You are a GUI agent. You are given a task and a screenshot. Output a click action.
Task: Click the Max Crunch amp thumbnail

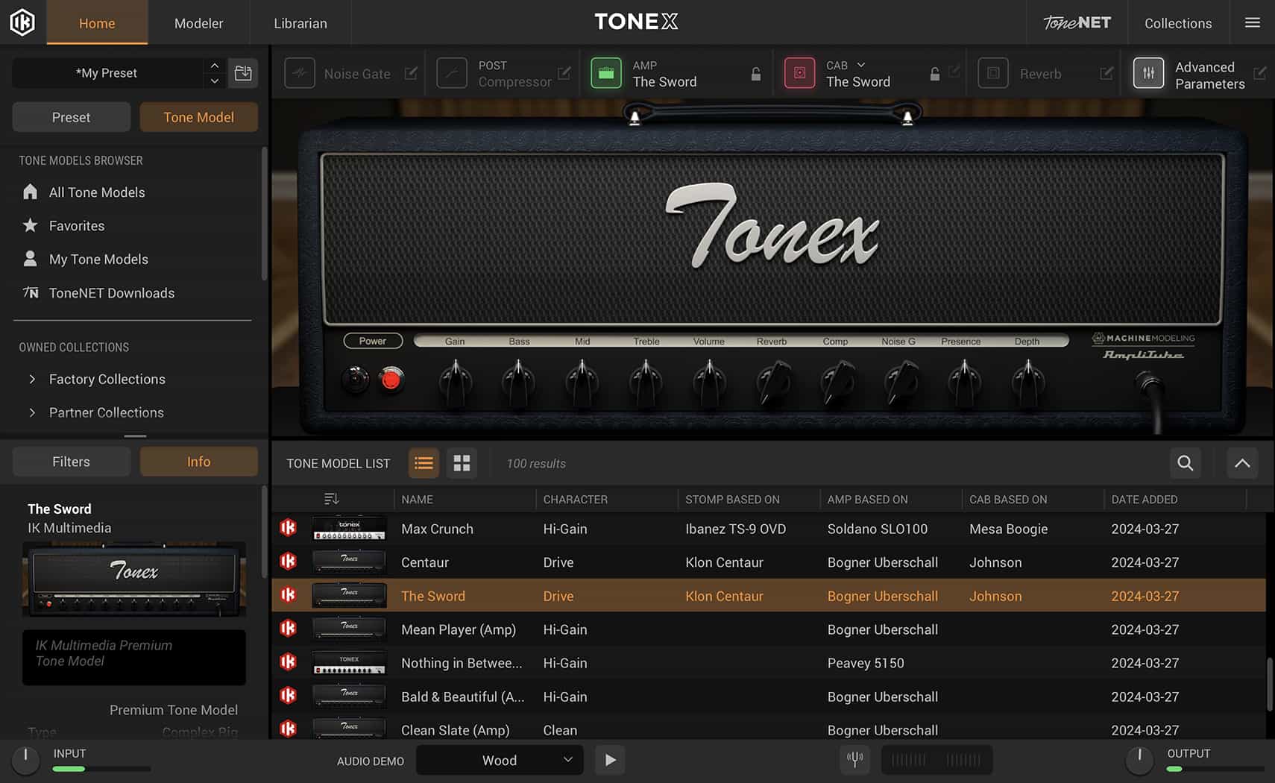click(349, 529)
